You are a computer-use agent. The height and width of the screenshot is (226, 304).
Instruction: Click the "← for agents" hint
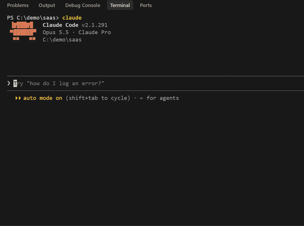coord(159,98)
